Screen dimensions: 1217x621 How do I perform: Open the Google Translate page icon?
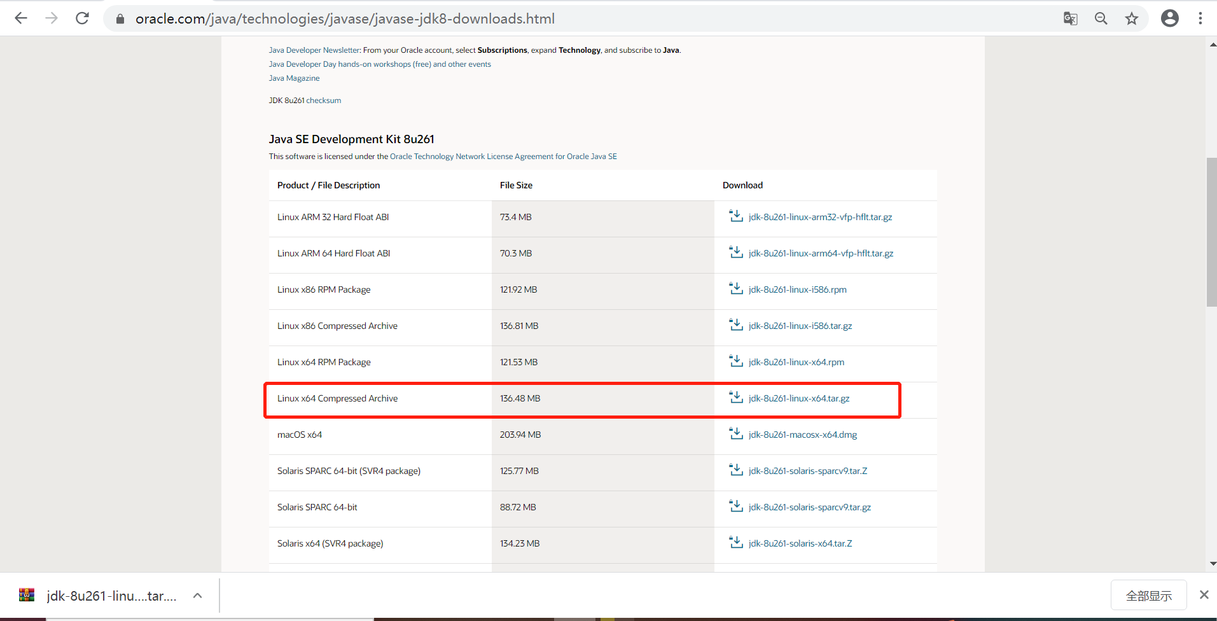point(1071,18)
